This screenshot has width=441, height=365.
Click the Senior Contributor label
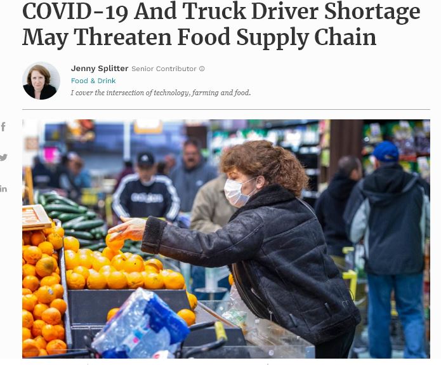click(164, 69)
